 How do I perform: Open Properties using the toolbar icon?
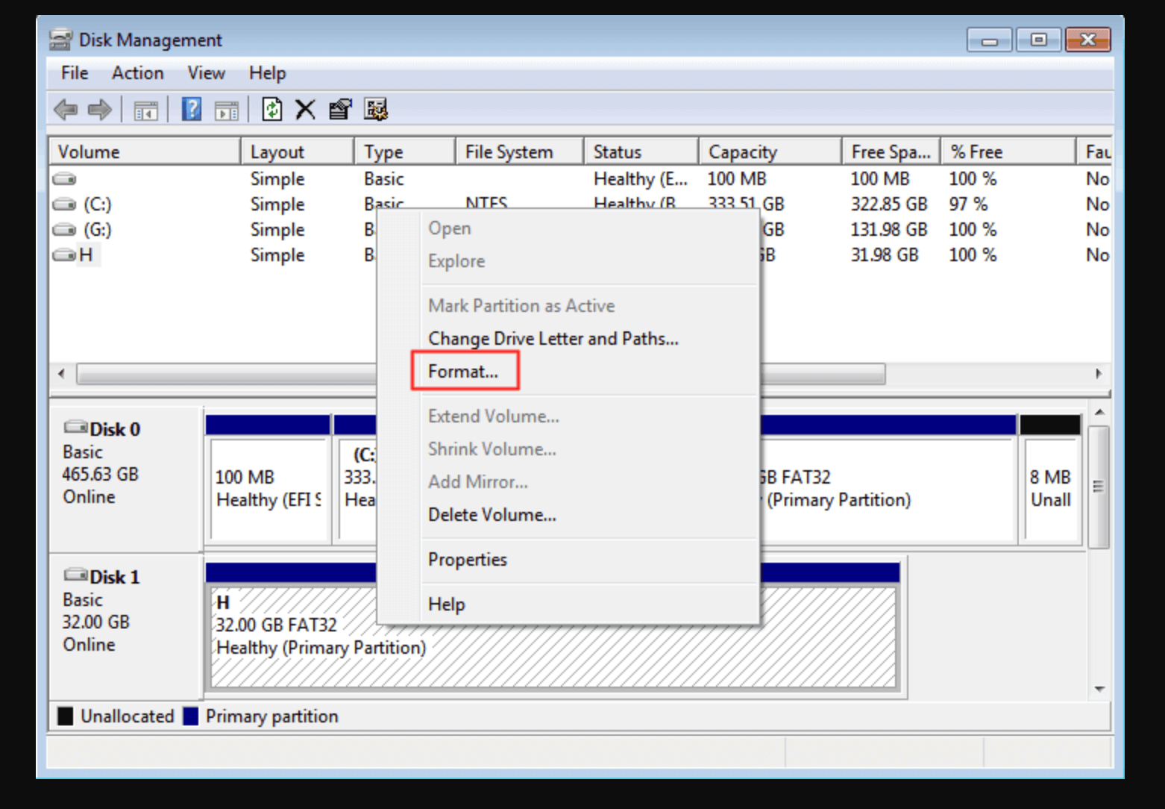339,109
